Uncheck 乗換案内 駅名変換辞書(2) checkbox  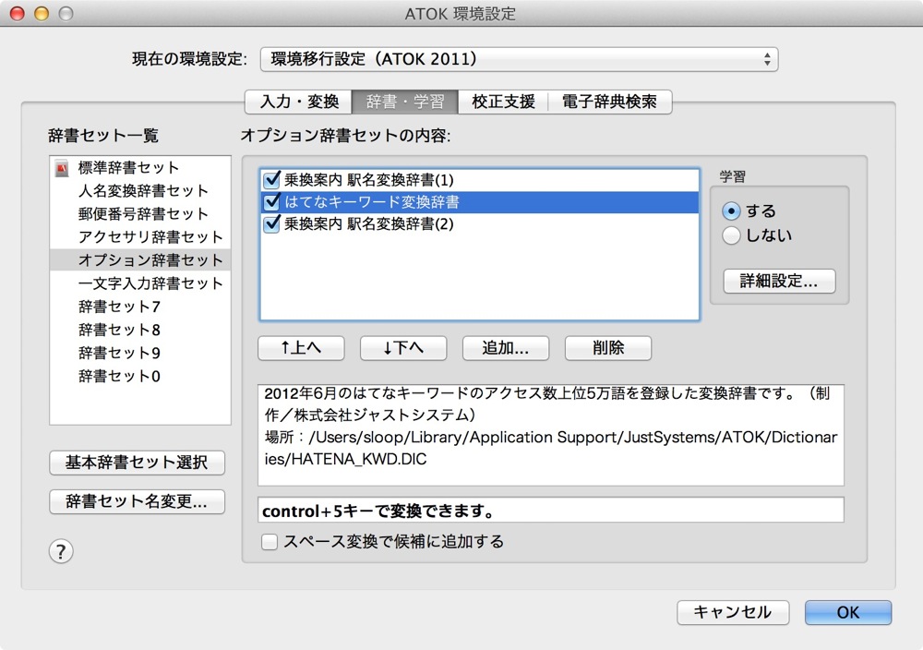tap(271, 223)
